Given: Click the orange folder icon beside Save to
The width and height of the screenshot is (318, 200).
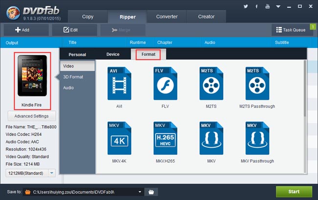Looking at the screenshot, I should point(28,192).
